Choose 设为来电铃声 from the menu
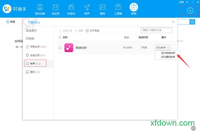This screenshot has width=200, height=131. tap(168, 53)
